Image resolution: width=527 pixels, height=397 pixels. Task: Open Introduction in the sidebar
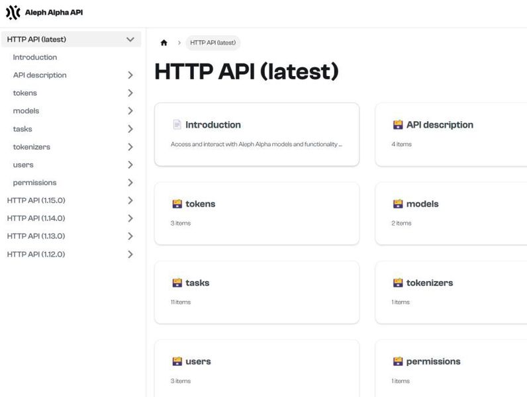35,57
